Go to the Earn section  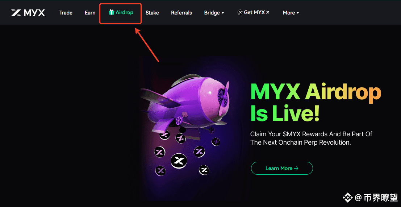pos(90,13)
